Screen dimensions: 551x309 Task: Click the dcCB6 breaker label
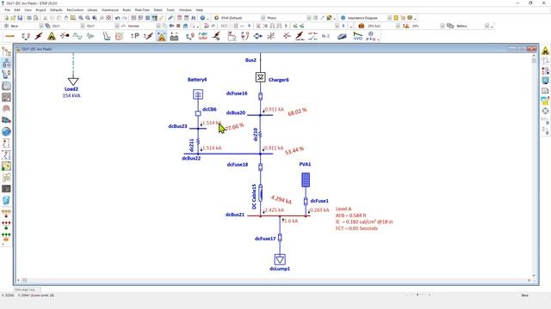click(209, 109)
